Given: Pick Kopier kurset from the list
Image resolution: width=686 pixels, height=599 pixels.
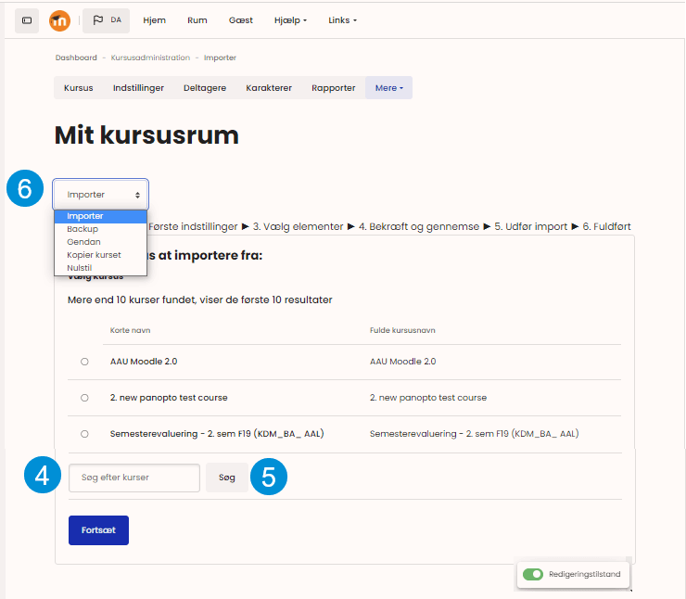Looking at the screenshot, I should [x=94, y=255].
